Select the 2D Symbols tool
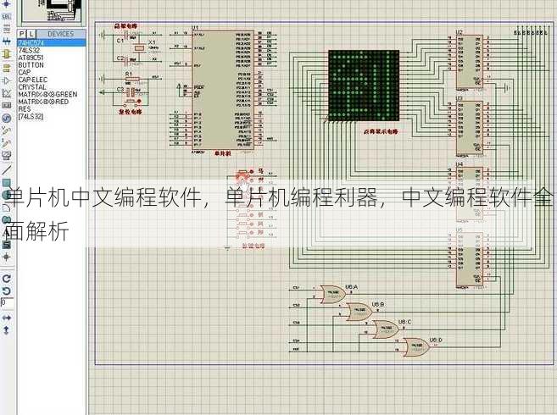This screenshot has width=557, height=415. tap(6, 245)
